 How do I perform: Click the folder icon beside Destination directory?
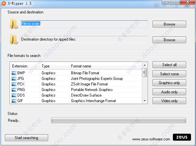click(14, 40)
